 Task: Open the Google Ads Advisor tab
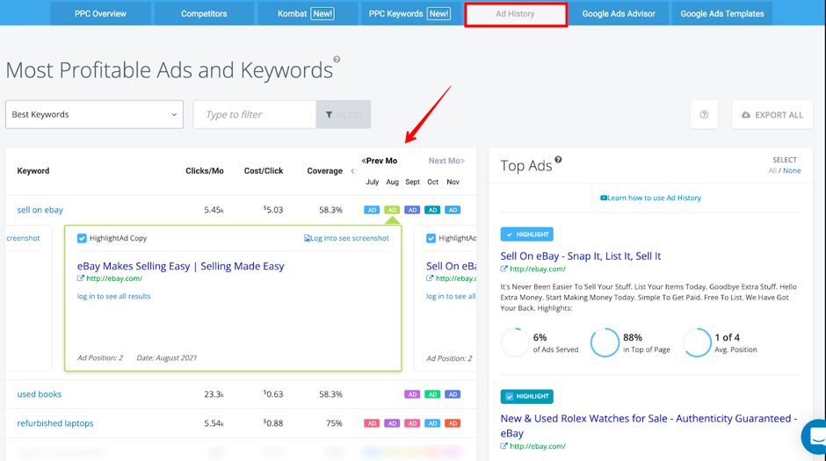(x=619, y=14)
